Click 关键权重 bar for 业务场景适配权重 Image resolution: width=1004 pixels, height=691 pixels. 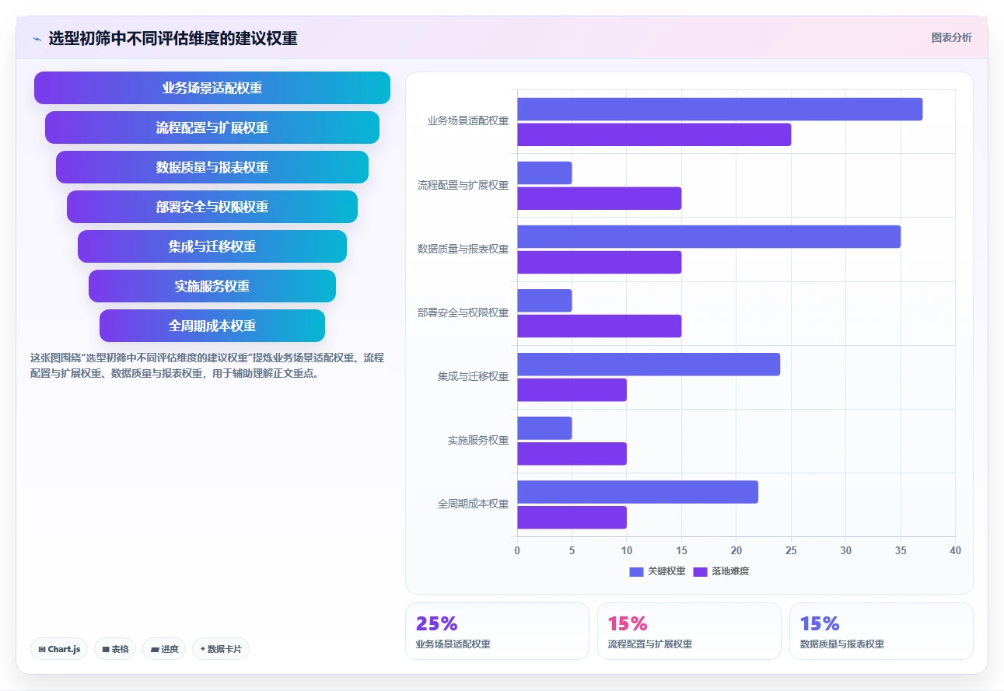point(720,110)
